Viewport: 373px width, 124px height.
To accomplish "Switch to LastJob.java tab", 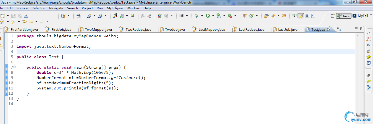I will [x=288, y=29].
